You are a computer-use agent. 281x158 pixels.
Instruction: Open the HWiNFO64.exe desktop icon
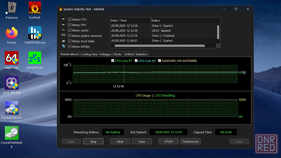(x=35, y=33)
